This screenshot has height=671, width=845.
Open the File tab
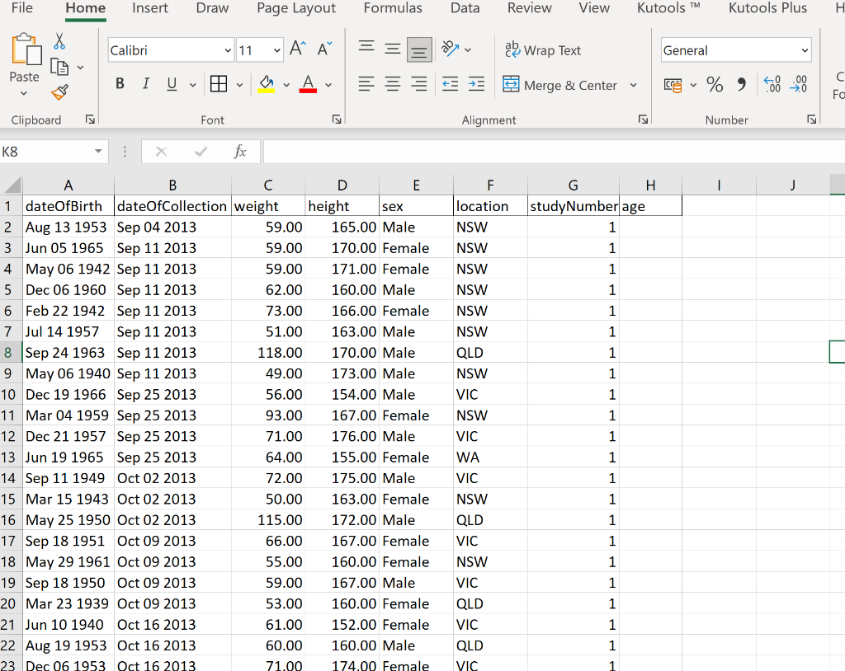pyautogui.click(x=22, y=8)
